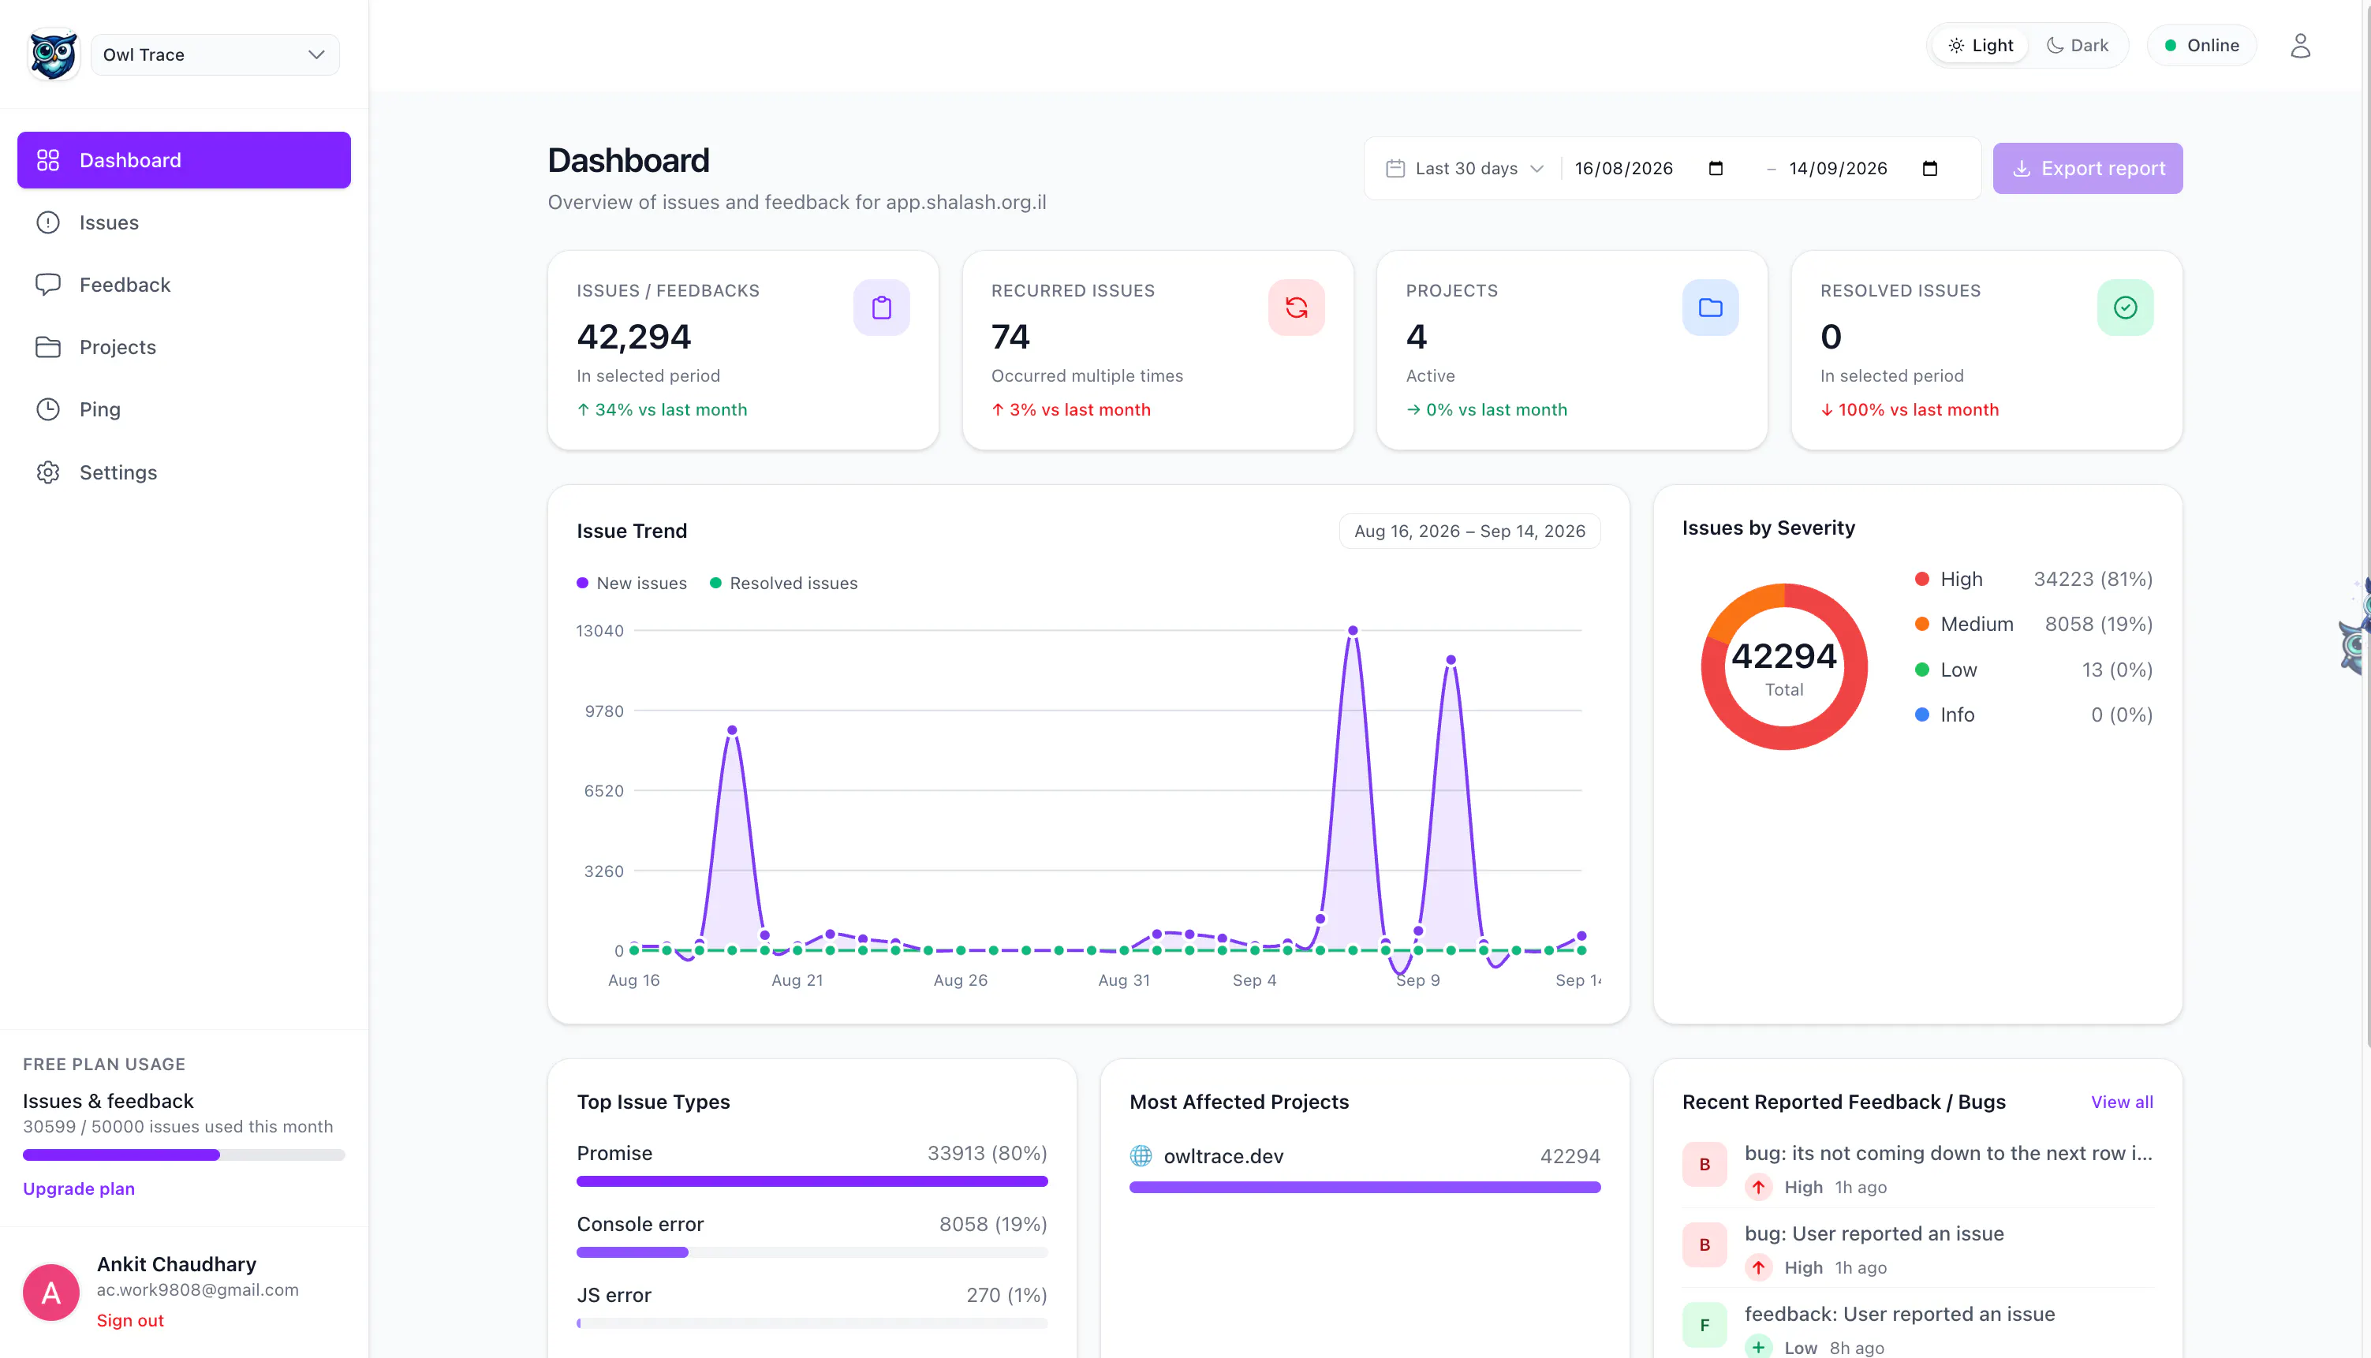Open the user profile icon in header

click(2300, 46)
